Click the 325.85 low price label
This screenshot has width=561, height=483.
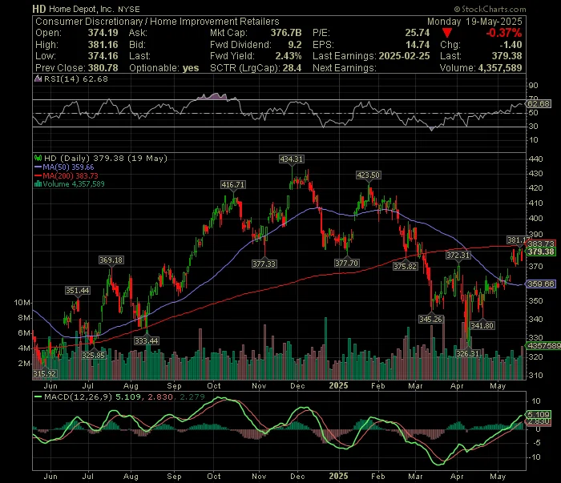click(94, 355)
